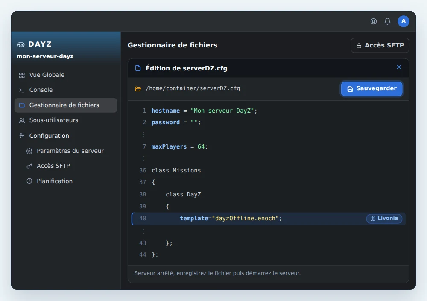Close the serverDZ.cfg editor panel

point(399,67)
